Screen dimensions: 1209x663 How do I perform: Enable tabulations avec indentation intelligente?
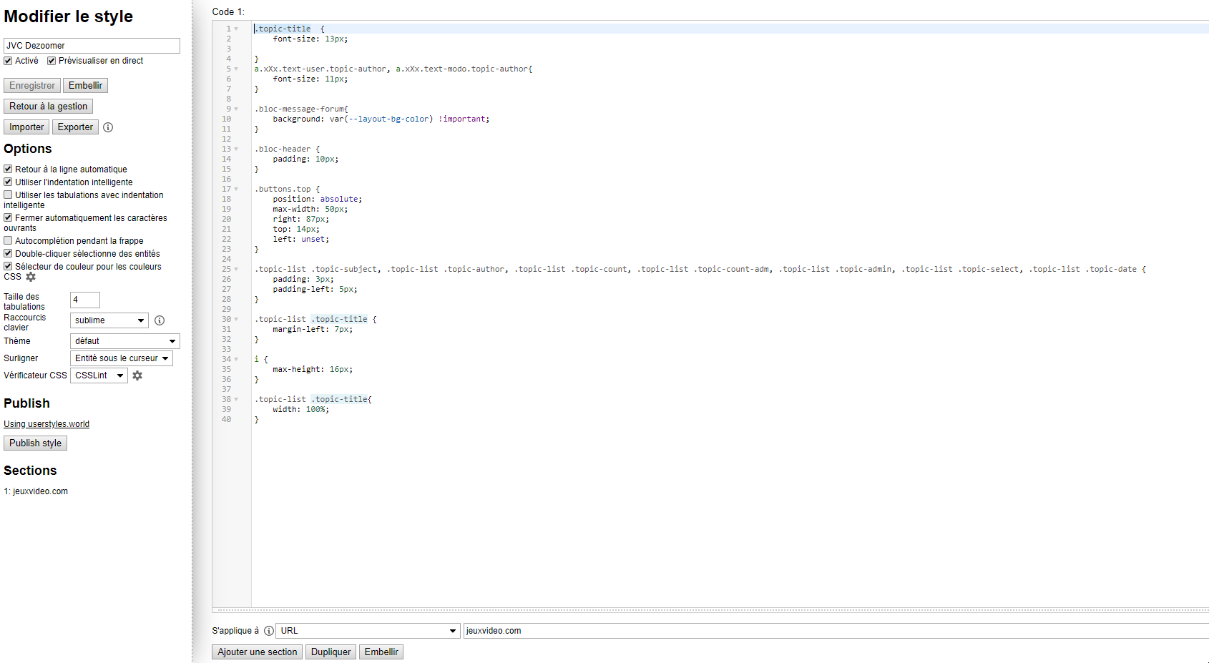pyautogui.click(x=8, y=195)
